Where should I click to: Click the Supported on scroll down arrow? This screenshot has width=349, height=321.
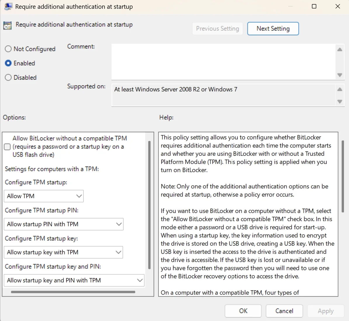340,102
